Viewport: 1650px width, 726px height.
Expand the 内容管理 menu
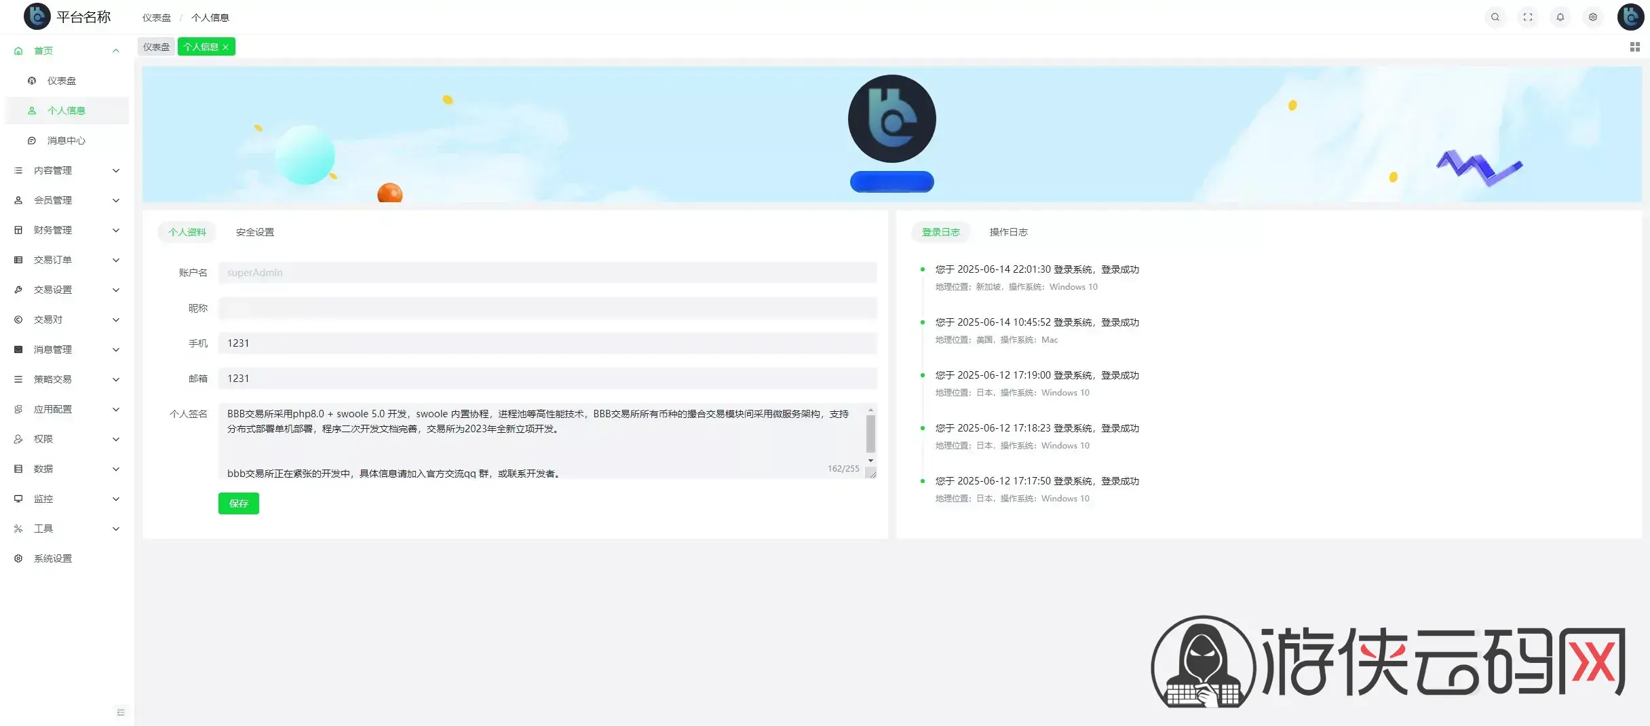click(x=66, y=170)
